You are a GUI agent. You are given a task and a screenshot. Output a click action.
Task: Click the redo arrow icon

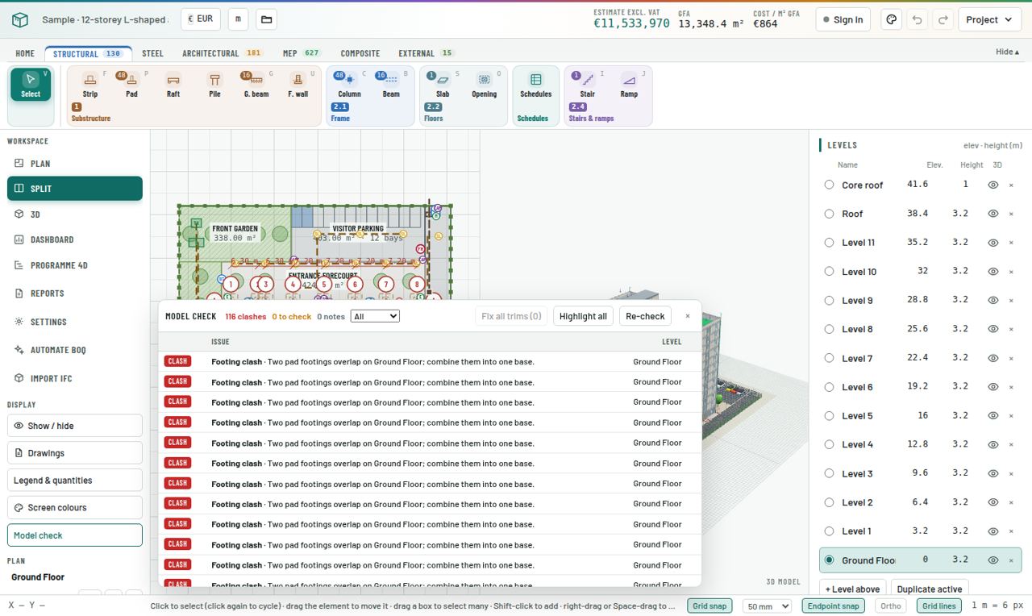(x=943, y=19)
